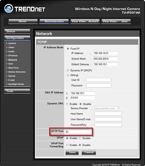Go to the Home tab

point(23,21)
